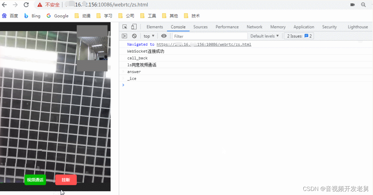Reload the current page
The height and width of the screenshot is (195, 373).
[x=26, y=5]
